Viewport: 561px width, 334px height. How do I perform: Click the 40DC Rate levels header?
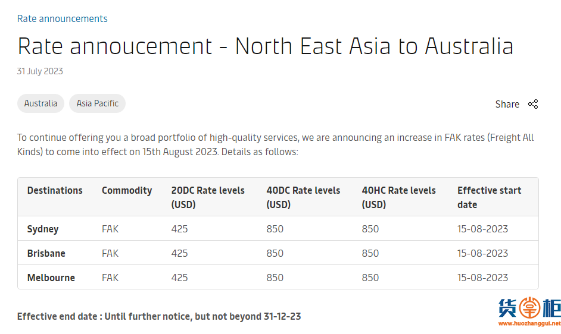point(303,197)
